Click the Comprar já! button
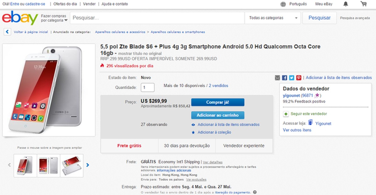The width and height of the screenshot is (376, 195). (218, 102)
